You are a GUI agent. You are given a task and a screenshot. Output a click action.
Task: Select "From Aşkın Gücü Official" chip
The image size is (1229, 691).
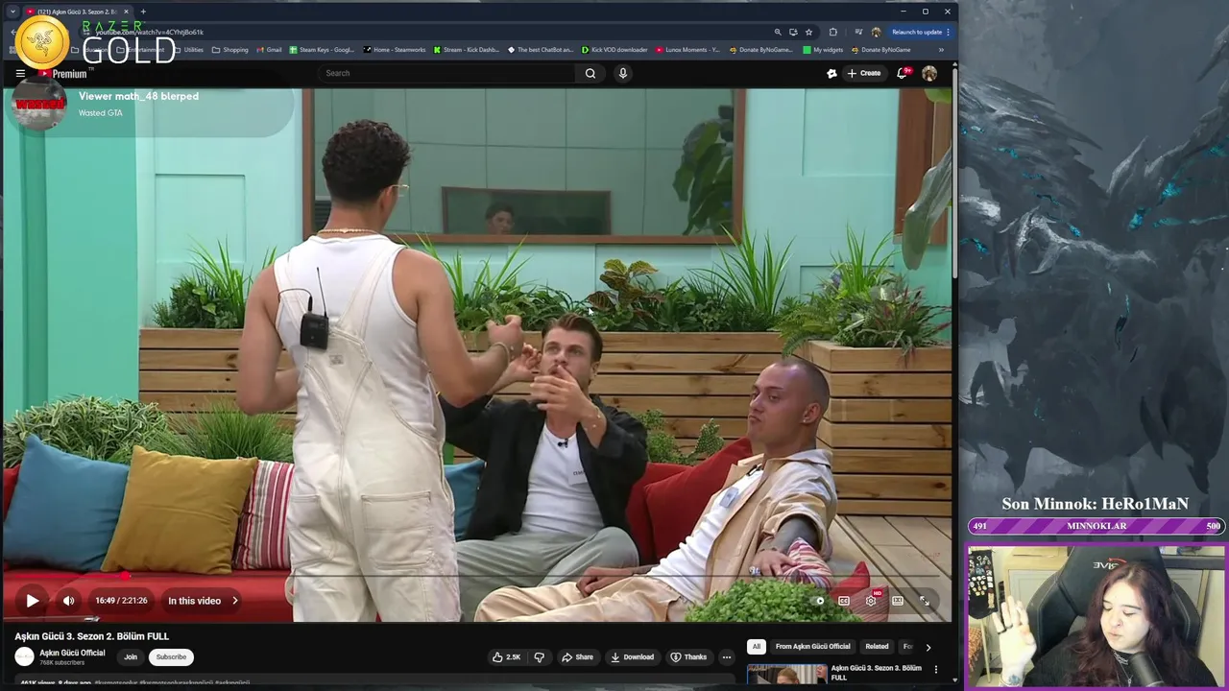point(812,647)
